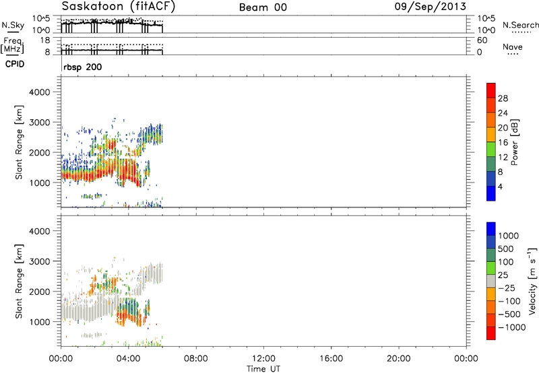The image size is (539, 373).
Task: Click the '18' frequency axis tick
Action: tap(45, 40)
